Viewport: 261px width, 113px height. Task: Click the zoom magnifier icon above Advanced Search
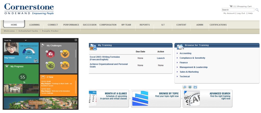[x=185, y=87]
